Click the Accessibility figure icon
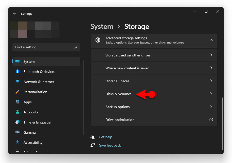The width and height of the screenshot is (232, 163). tap(17, 142)
